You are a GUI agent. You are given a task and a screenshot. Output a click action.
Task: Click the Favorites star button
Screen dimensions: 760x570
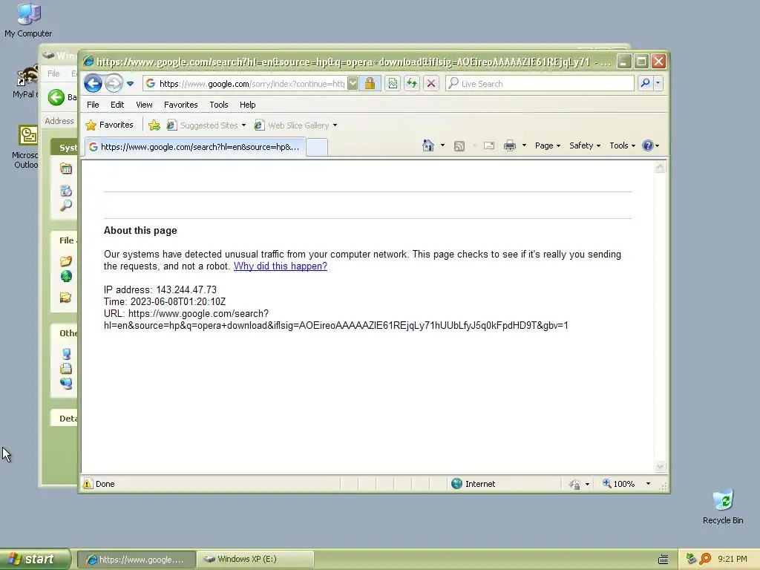pyautogui.click(x=109, y=125)
